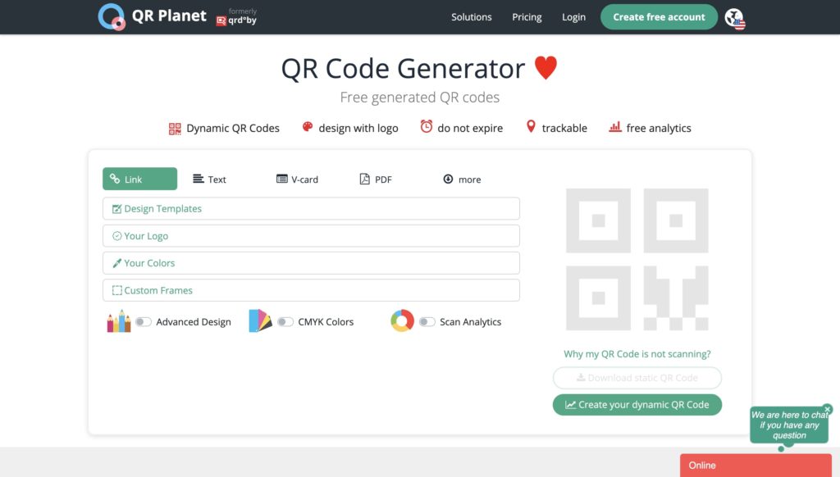Click the Dynamic QR Codes grid icon
The height and width of the screenshot is (477, 840).
pos(175,129)
